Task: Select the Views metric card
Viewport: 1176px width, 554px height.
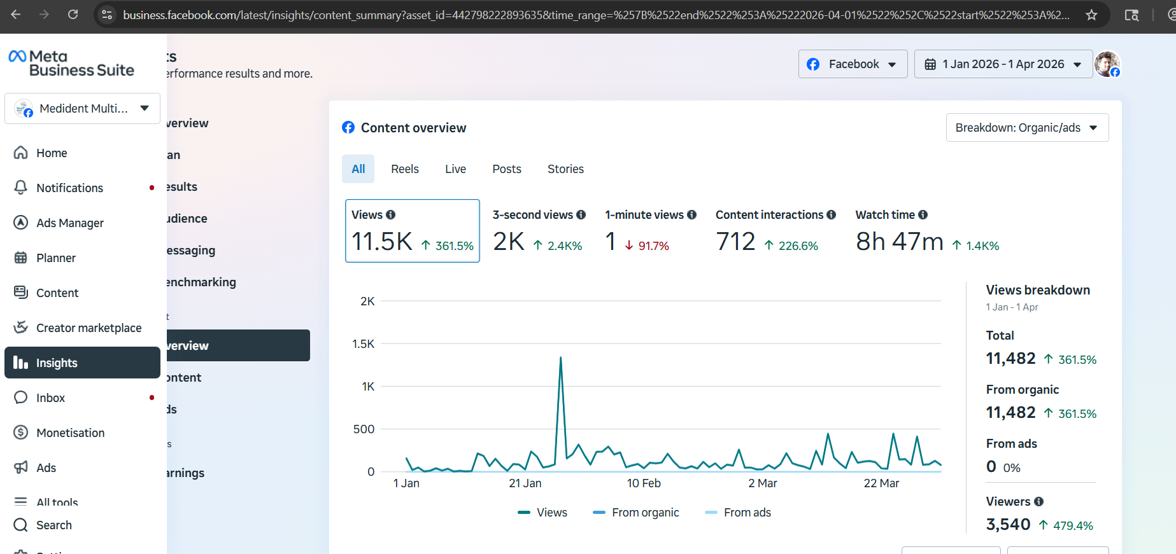Action: click(x=413, y=231)
